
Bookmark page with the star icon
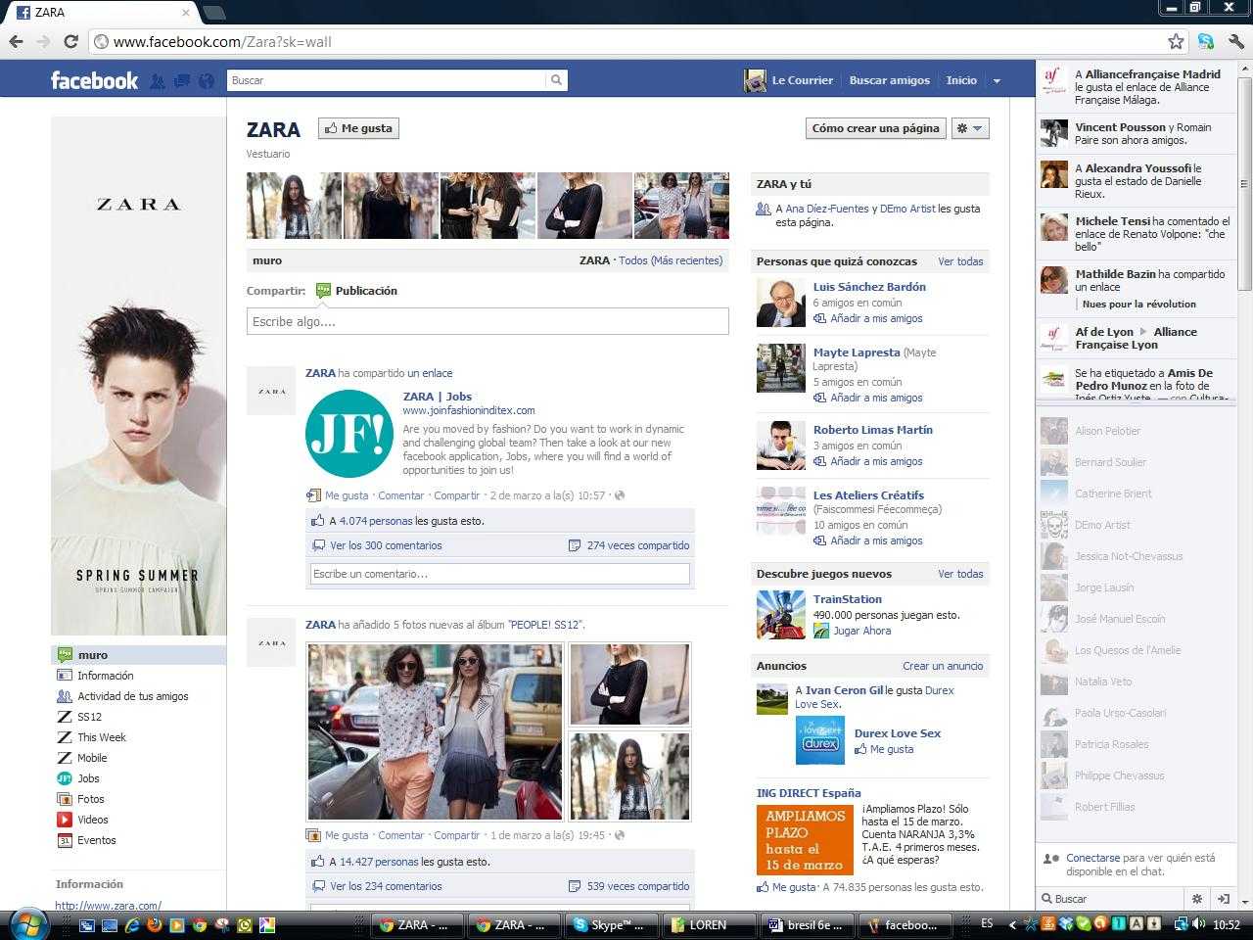click(1176, 41)
